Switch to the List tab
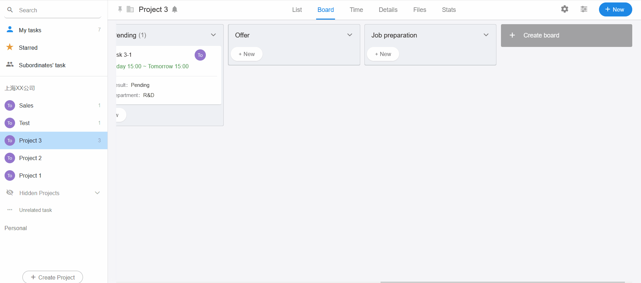This screenshot has height=283, width=641. 297,10
